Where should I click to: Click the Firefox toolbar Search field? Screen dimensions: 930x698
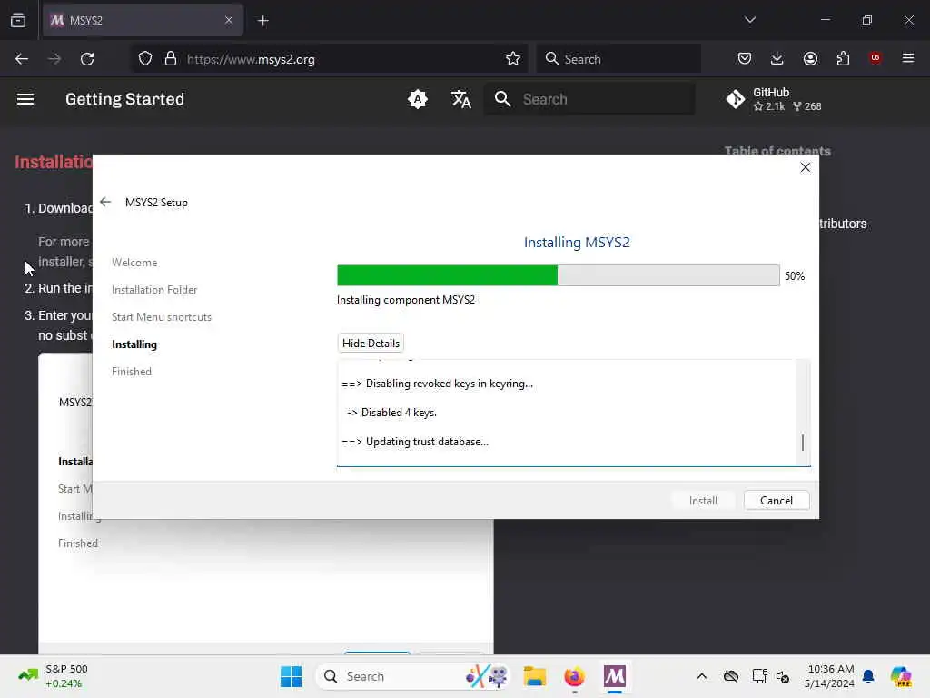(619, 59)
